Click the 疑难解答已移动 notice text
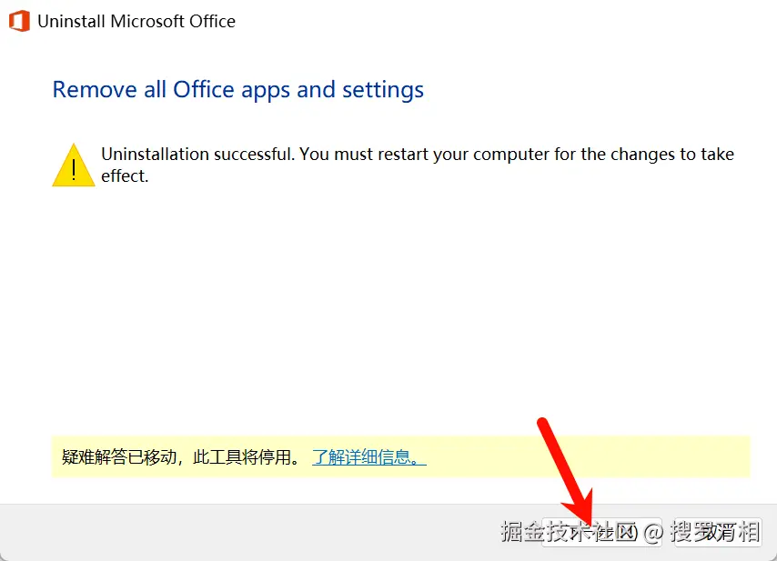Screen dimensions: 777x561 pyautogui.click(x=118, y=457)
